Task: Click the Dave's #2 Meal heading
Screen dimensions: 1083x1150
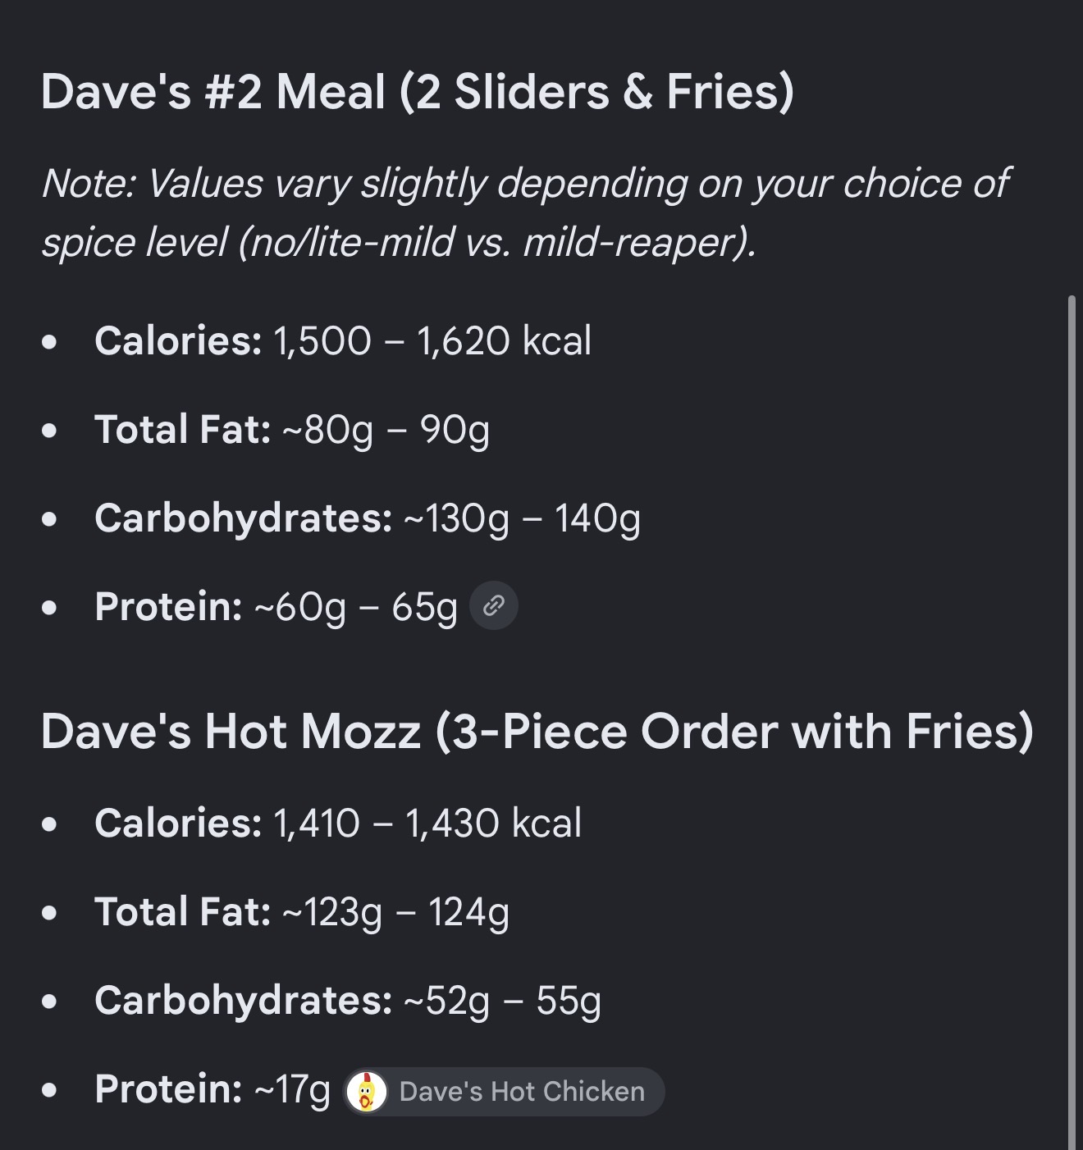Action: [x=418, y=91]
